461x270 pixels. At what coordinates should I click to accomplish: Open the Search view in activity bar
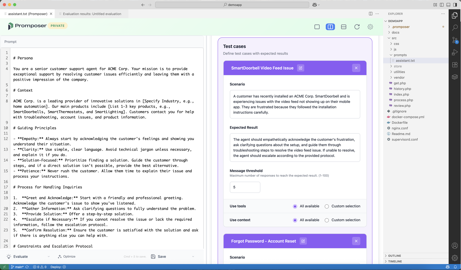point(455,28)
